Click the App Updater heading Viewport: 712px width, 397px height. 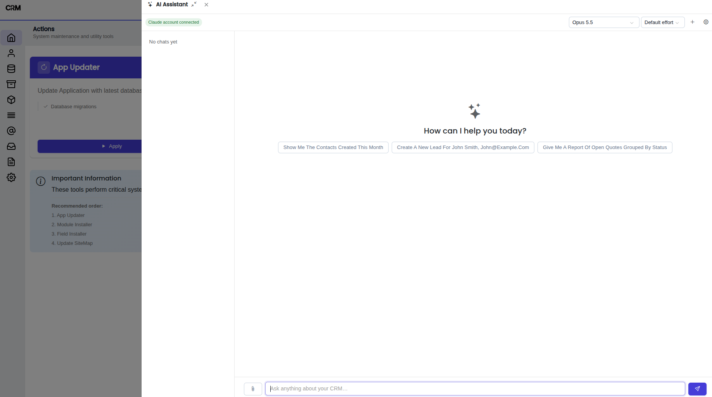tap(76, 67)
